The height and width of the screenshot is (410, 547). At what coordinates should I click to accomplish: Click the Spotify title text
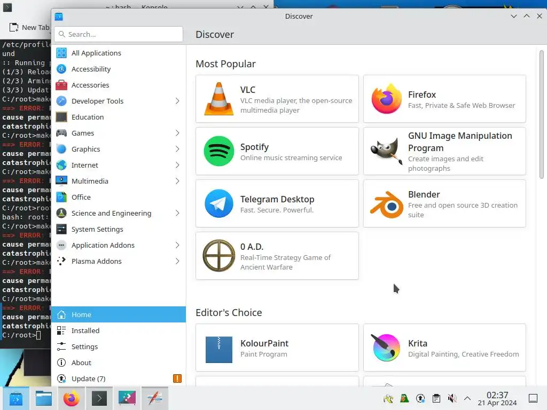click(254, 147)
